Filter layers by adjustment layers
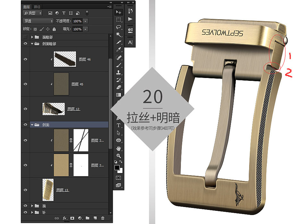 57,13
